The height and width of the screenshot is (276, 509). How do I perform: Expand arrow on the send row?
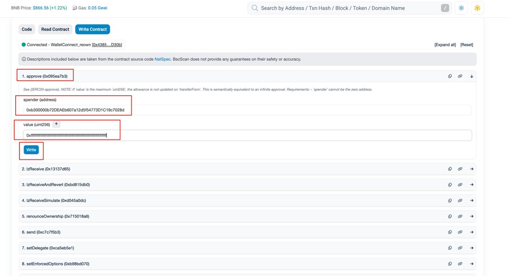click(x=471, y=232)
